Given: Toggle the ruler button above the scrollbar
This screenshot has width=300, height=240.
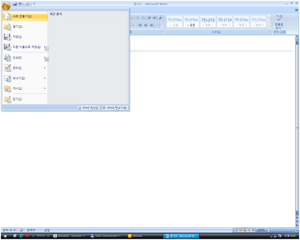Looking at the screenshot, I should 297,38.
